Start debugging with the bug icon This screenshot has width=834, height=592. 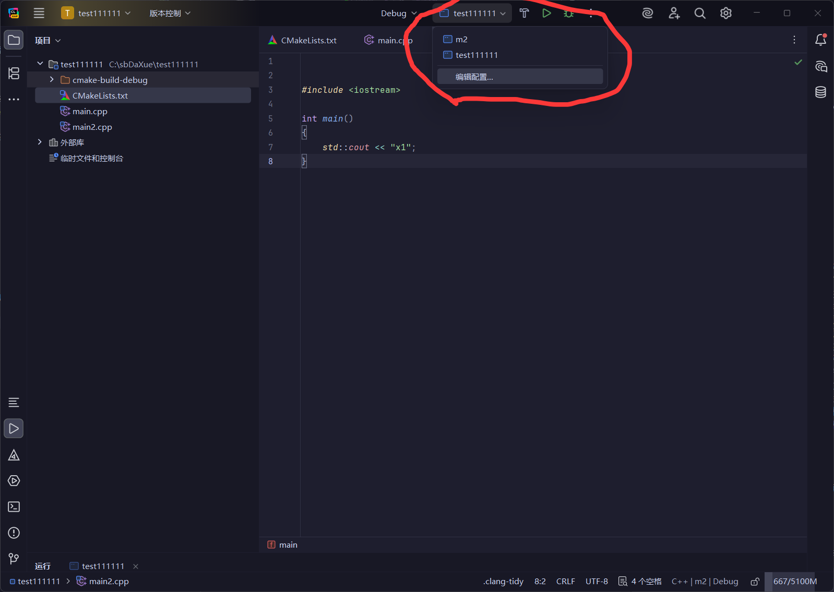(568, 14)
